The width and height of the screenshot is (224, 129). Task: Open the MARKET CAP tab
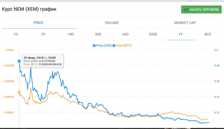point(185,23)
